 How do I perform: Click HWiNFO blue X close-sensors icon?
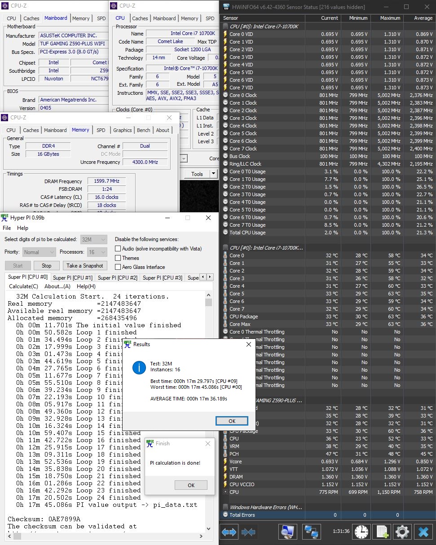[423, 532]
